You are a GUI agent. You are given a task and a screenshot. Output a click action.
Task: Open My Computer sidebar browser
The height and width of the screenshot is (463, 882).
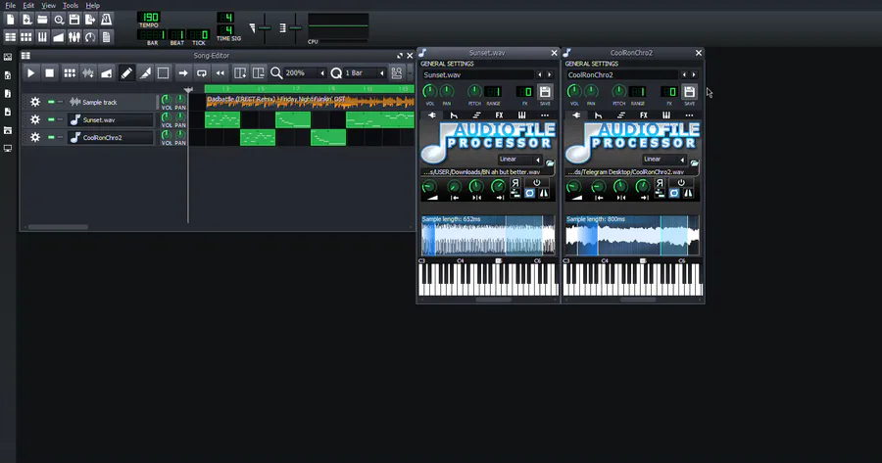(7, 149)
